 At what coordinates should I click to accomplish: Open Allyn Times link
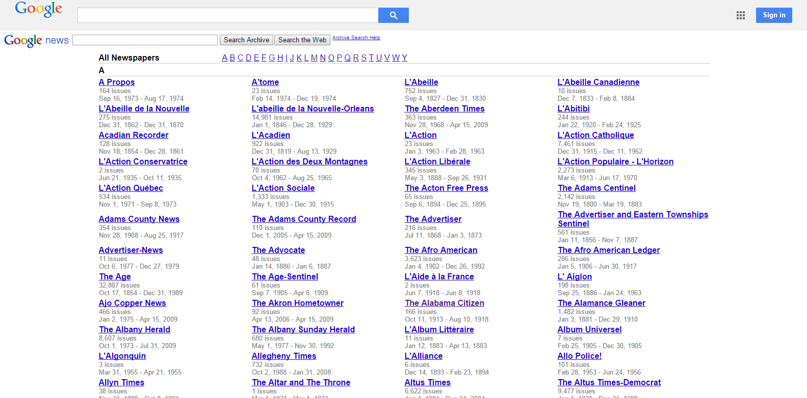121,382
